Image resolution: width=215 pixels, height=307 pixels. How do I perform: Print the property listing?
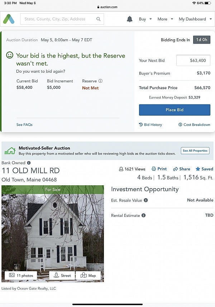[x=159, y=169]
